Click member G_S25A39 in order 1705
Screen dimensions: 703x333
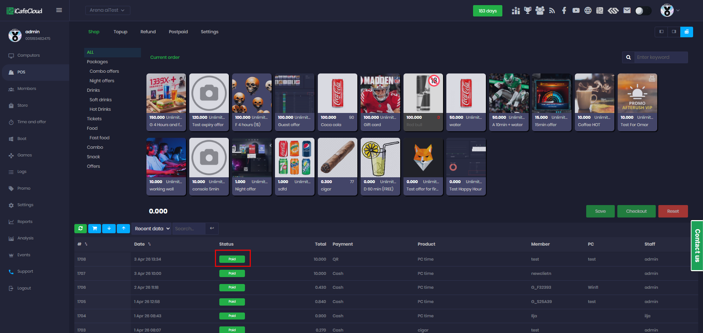(542, 302)
